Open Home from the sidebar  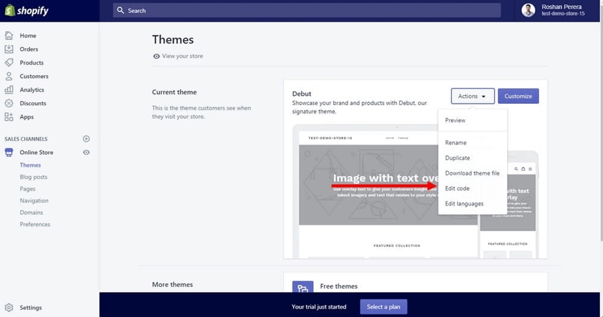pyautogui.click(x=28, y=36)
